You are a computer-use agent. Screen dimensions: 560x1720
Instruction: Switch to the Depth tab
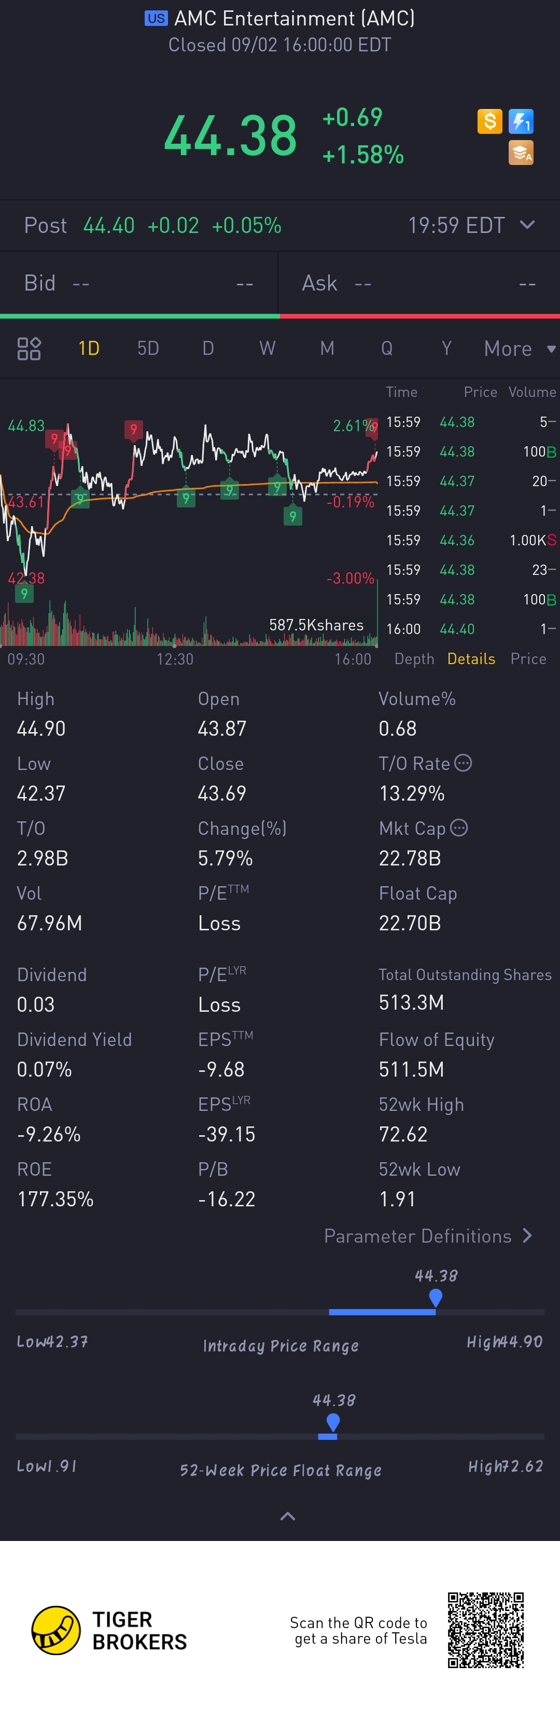414,659
